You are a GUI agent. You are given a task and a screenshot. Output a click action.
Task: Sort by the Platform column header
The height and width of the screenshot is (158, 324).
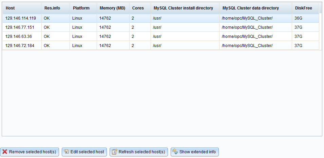(x=81, y=8)
